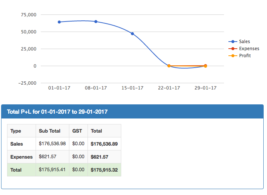
Task: Click the Sales legend marker icon
Action: point(234,42)
